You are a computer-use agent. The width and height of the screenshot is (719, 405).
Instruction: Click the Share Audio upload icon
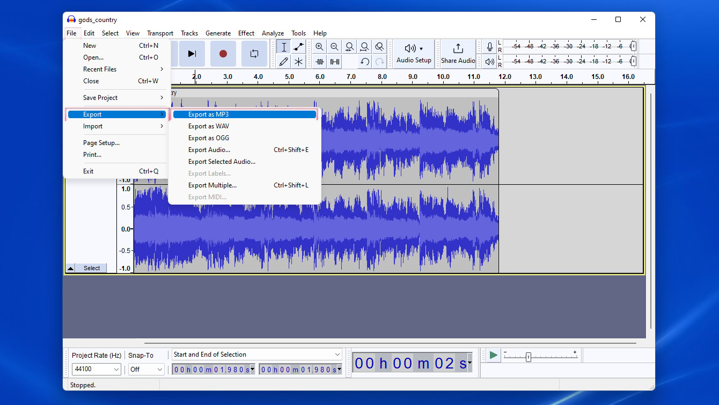click(458, 49)
